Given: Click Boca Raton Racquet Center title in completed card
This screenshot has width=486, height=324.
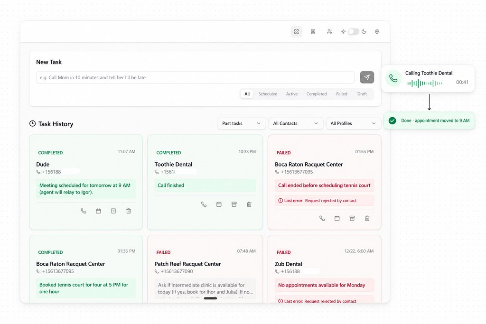Looking at the screenshot, I should tap(70, 264).
